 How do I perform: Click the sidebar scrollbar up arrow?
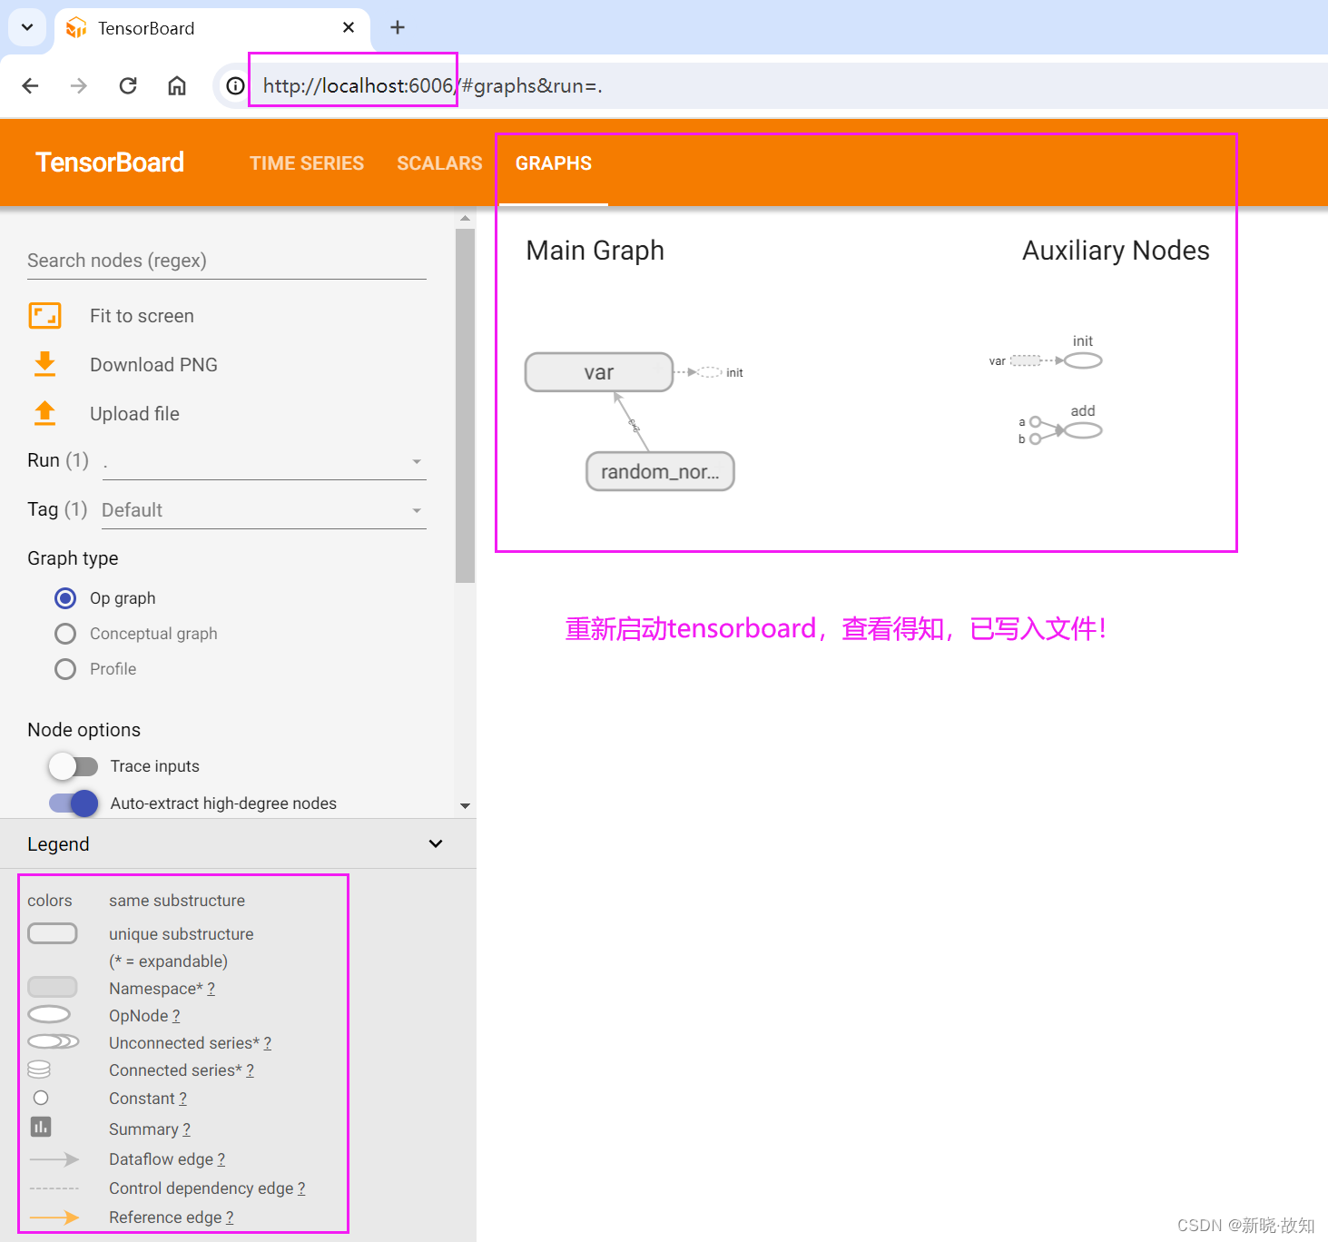[x=465, y=219]
